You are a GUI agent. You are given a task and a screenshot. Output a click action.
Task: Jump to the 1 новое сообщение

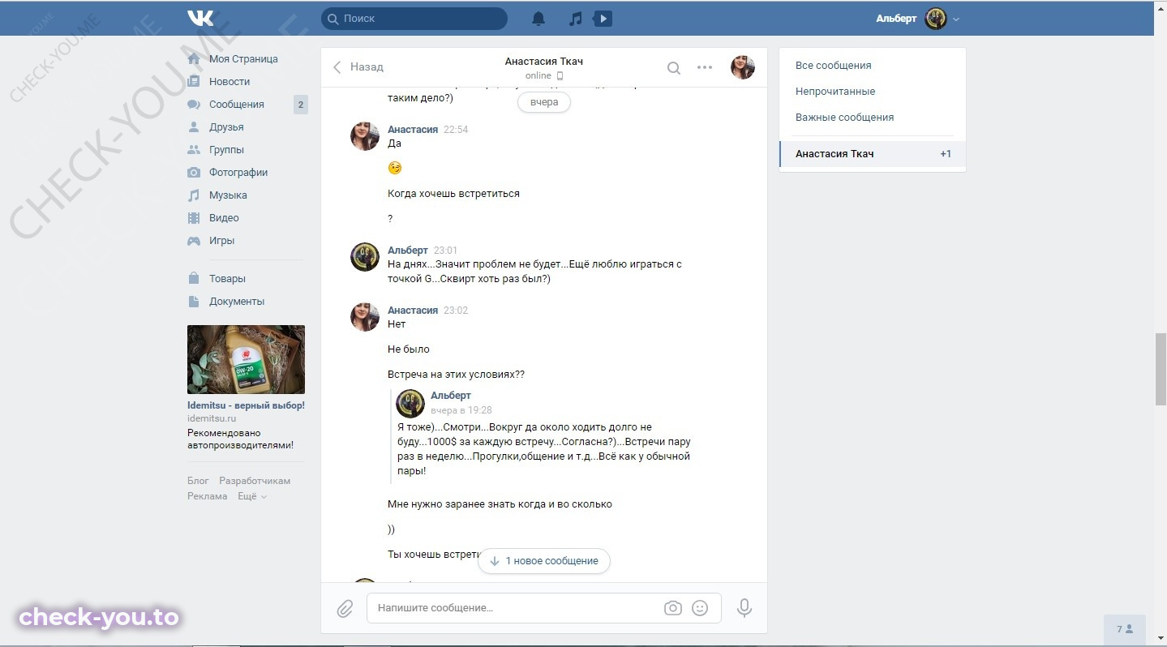(544, 561)
